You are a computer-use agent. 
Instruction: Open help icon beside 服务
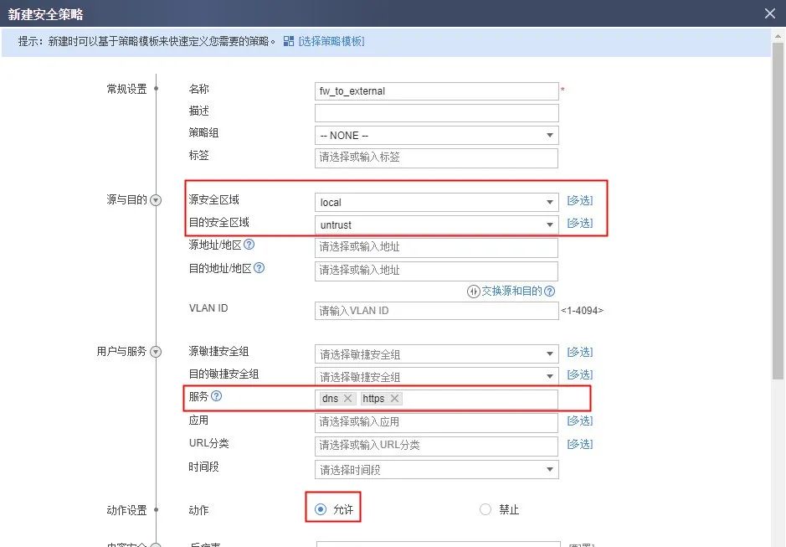tap(216, 396)
